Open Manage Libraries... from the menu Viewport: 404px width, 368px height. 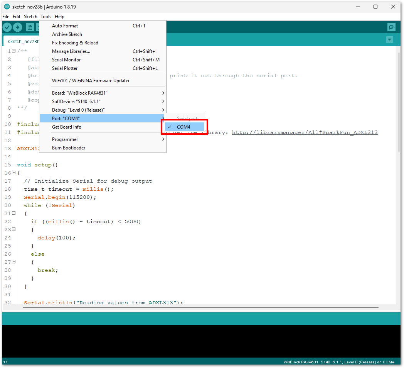[x=103, y=51]
